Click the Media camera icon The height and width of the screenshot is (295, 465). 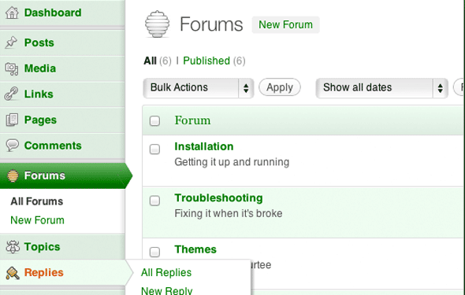pyautogui.click(x=12, y=68)
